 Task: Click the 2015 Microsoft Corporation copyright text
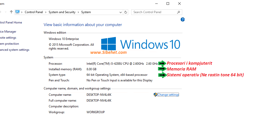coord(71,46)
